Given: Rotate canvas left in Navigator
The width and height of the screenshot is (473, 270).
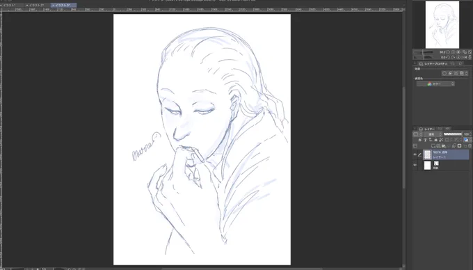Looking at the screenshot, I should click(x=448, y=57).
